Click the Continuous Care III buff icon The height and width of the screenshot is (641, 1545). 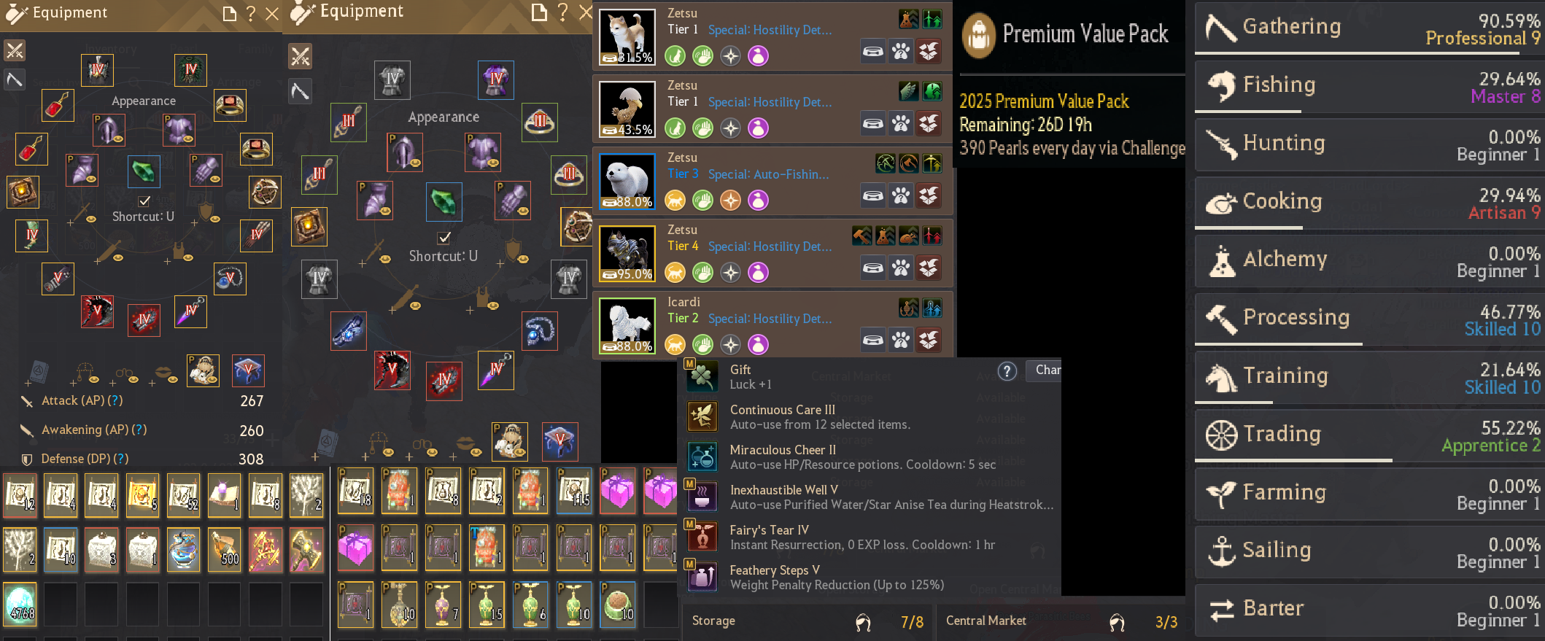tap(702, 416)
